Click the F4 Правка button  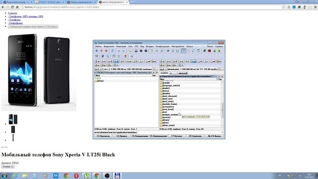pyautogui.click(x=122, y=136)
